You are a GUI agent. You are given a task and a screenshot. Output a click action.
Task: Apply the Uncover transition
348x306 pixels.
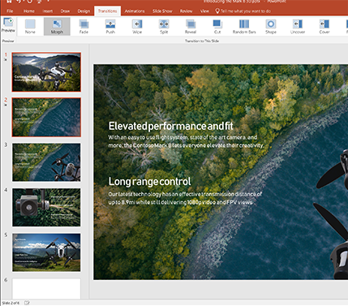(x=298, y=27)
